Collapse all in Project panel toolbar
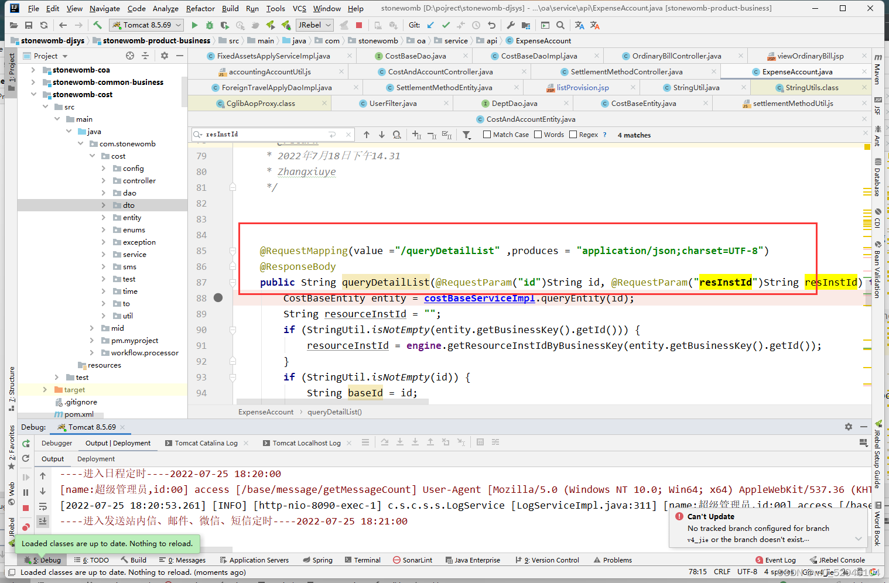 point(145,56)
